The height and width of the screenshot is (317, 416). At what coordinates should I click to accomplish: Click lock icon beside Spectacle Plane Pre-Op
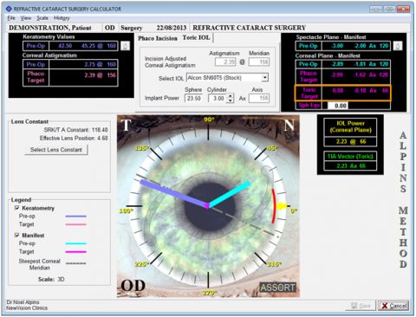click(x=398, y=46)
